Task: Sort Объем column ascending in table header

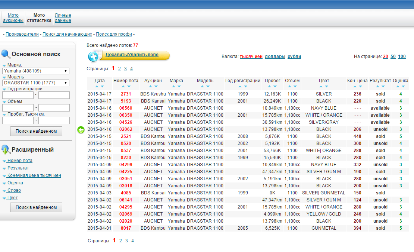Action: 289,87
